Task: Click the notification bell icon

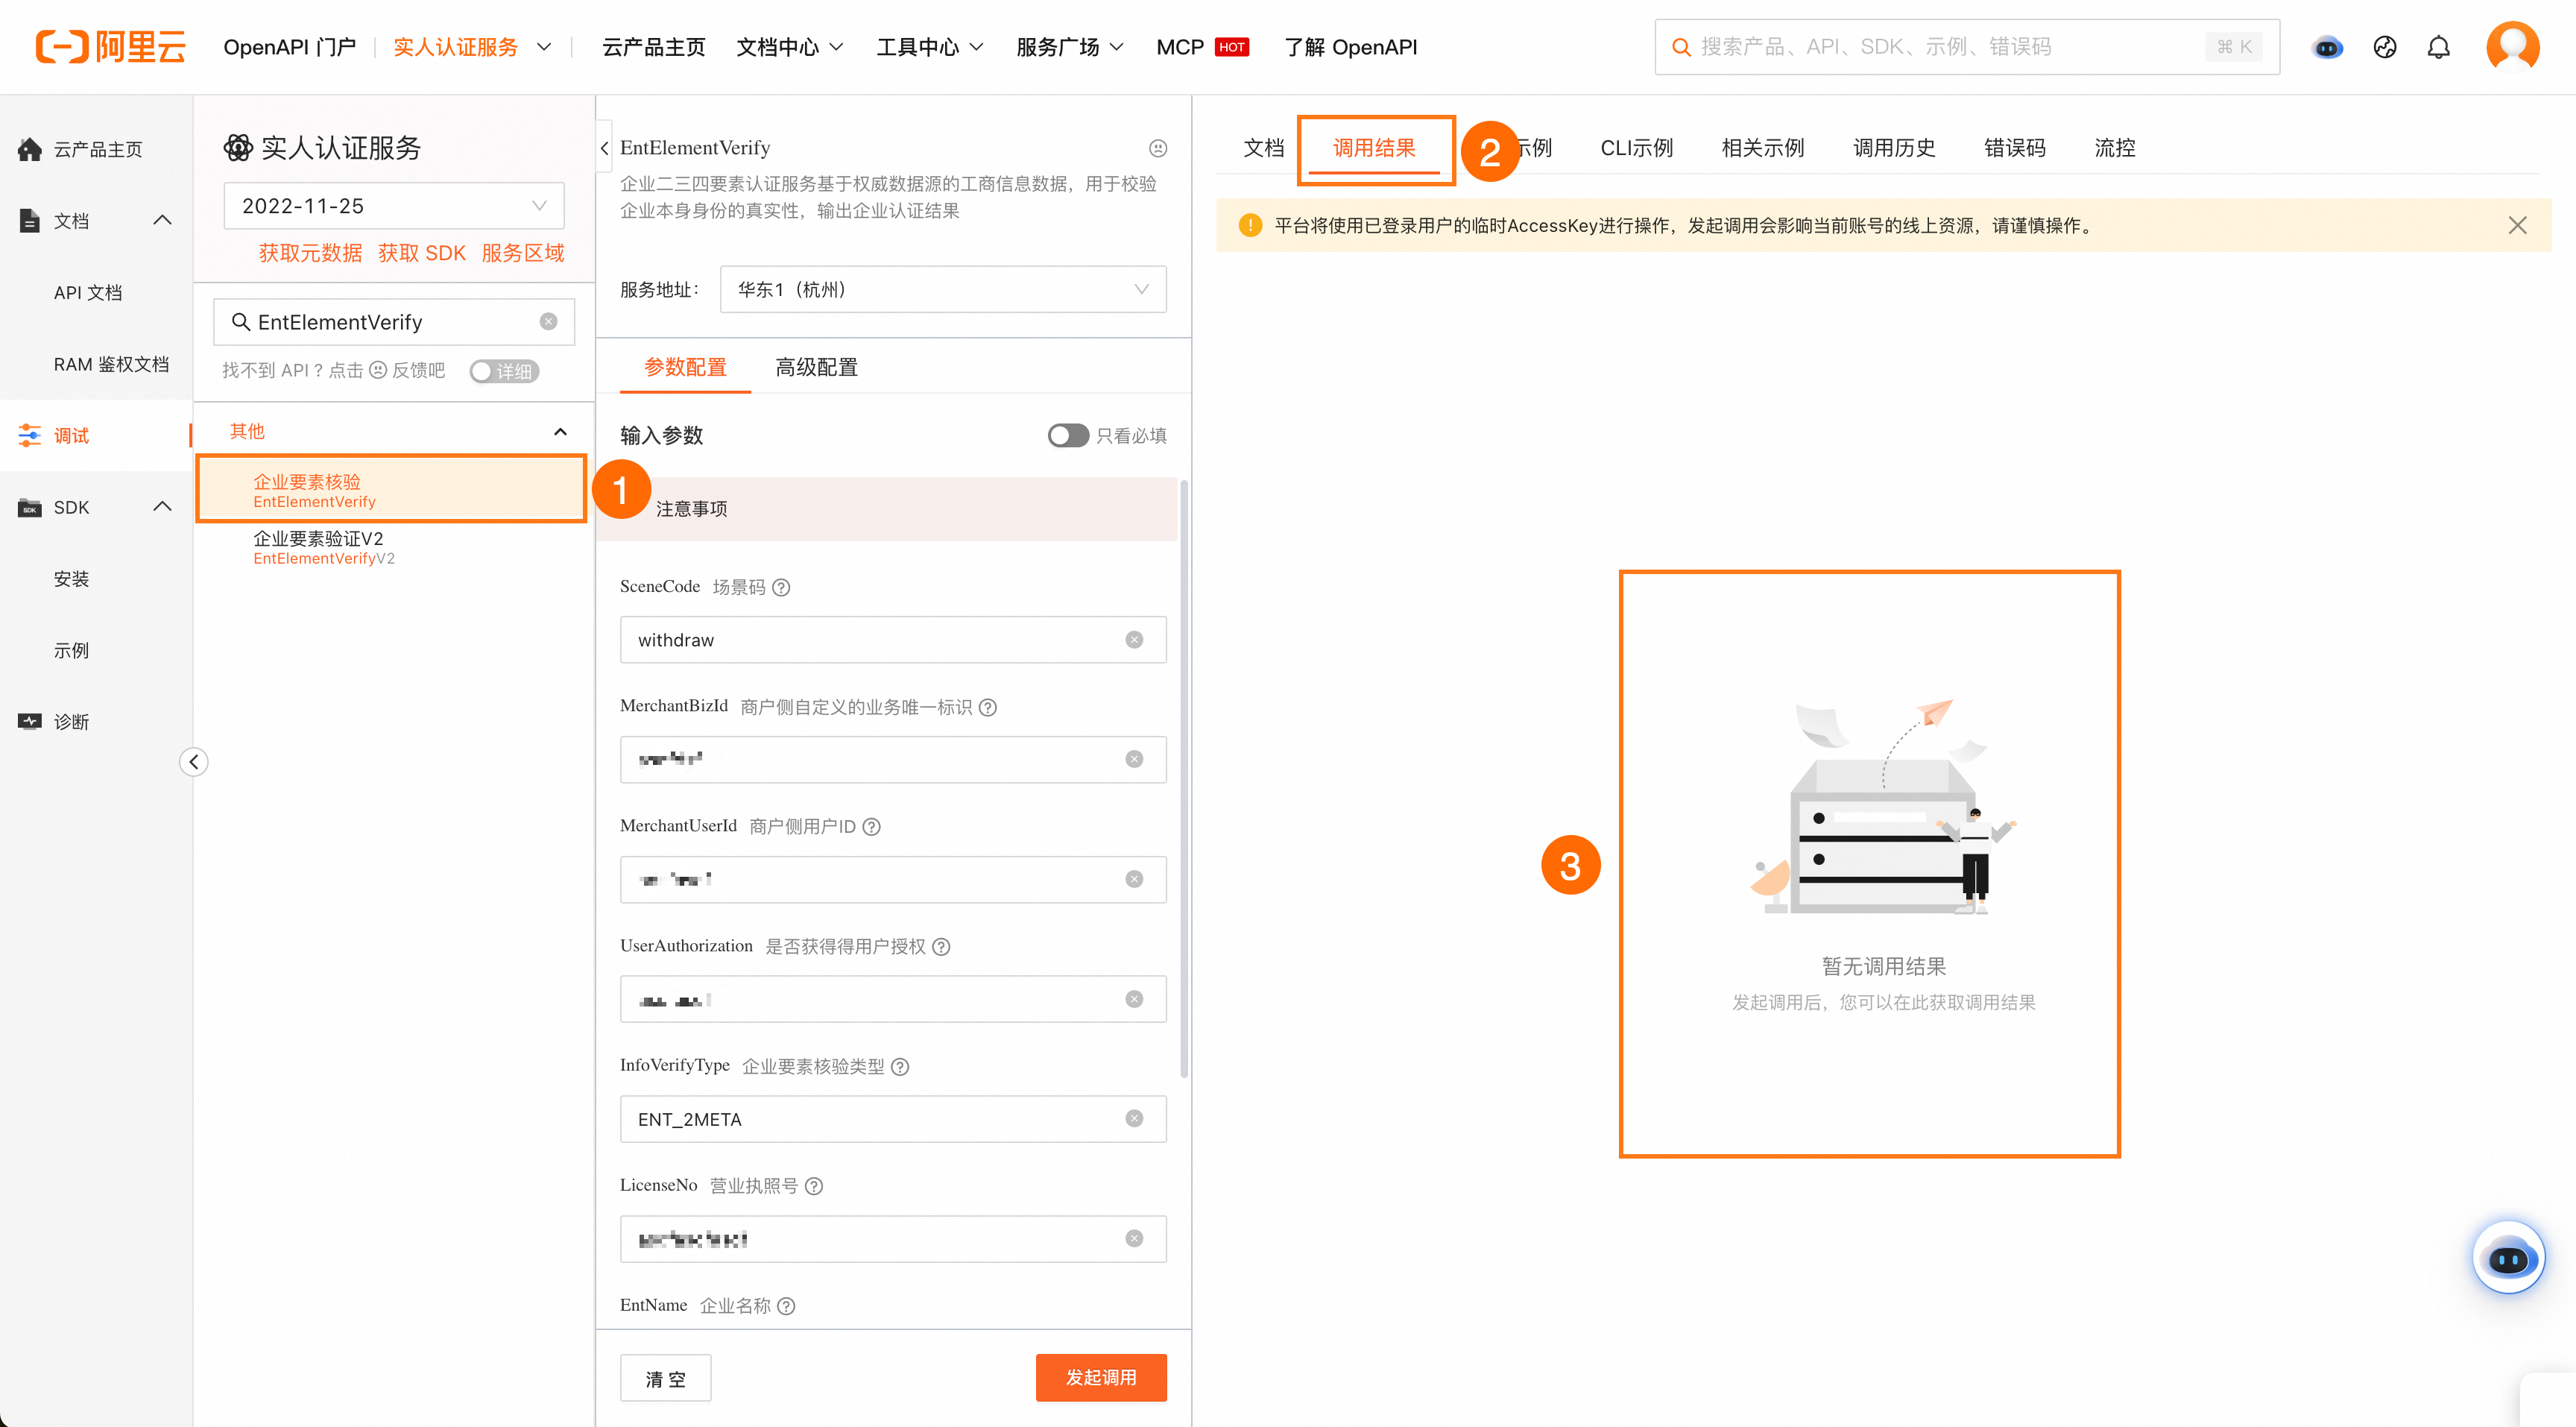Action: (x=2438, y=47)
